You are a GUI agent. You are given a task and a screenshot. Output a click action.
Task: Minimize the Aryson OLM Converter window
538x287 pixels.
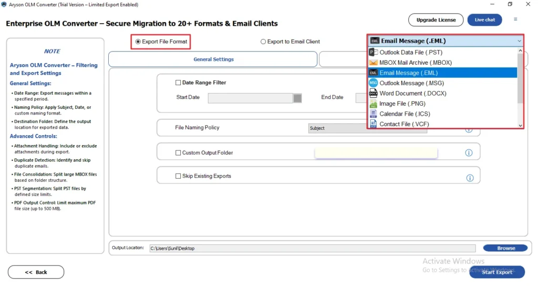(x=492, y=4)
